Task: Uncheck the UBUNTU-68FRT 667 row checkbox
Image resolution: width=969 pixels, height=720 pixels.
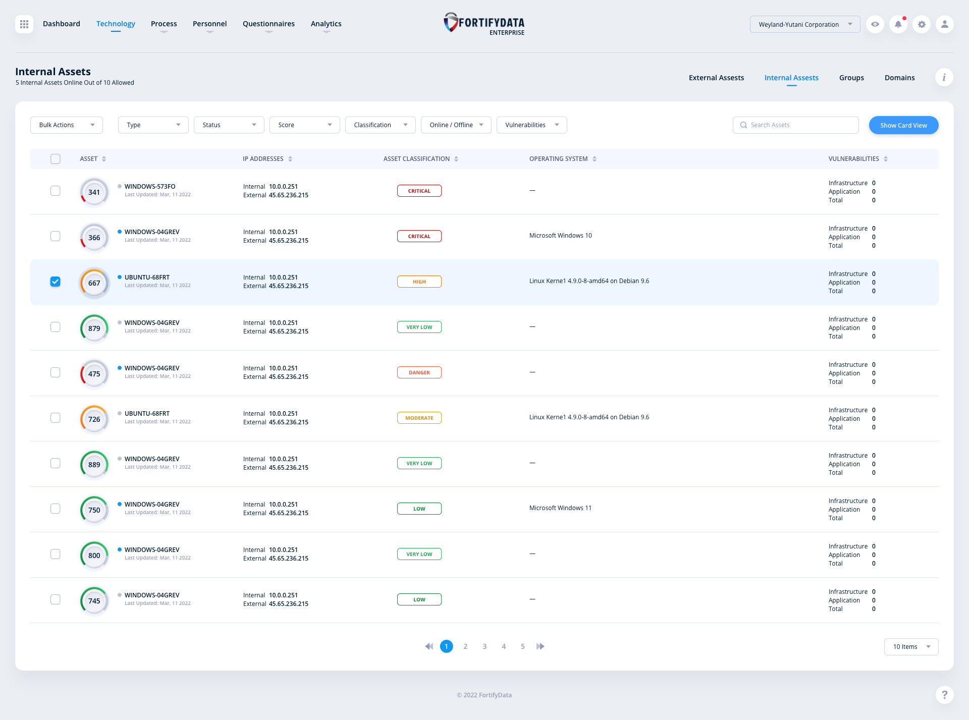Action: tap(56, 282)
